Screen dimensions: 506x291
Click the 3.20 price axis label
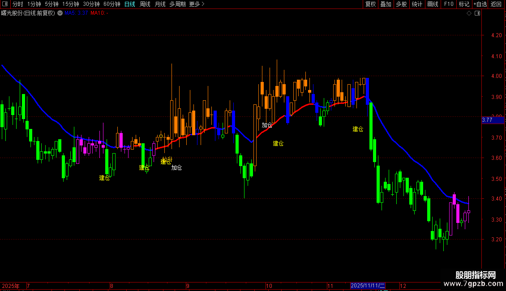(497, 240)
